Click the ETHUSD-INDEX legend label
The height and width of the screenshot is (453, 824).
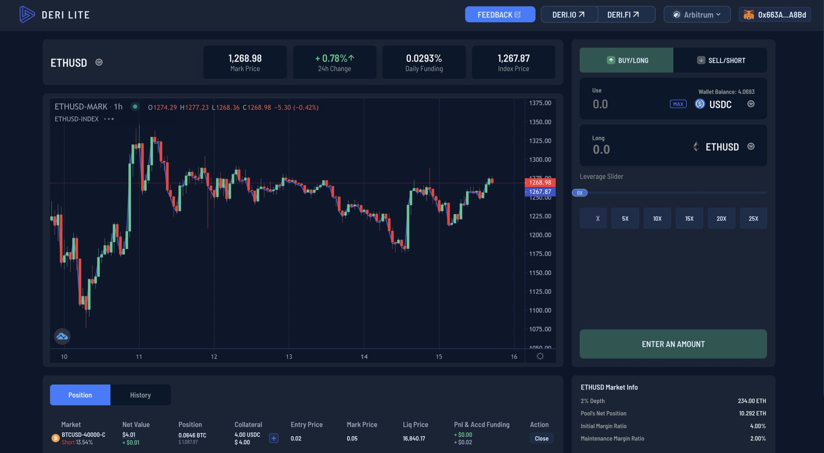click(77, 119)
